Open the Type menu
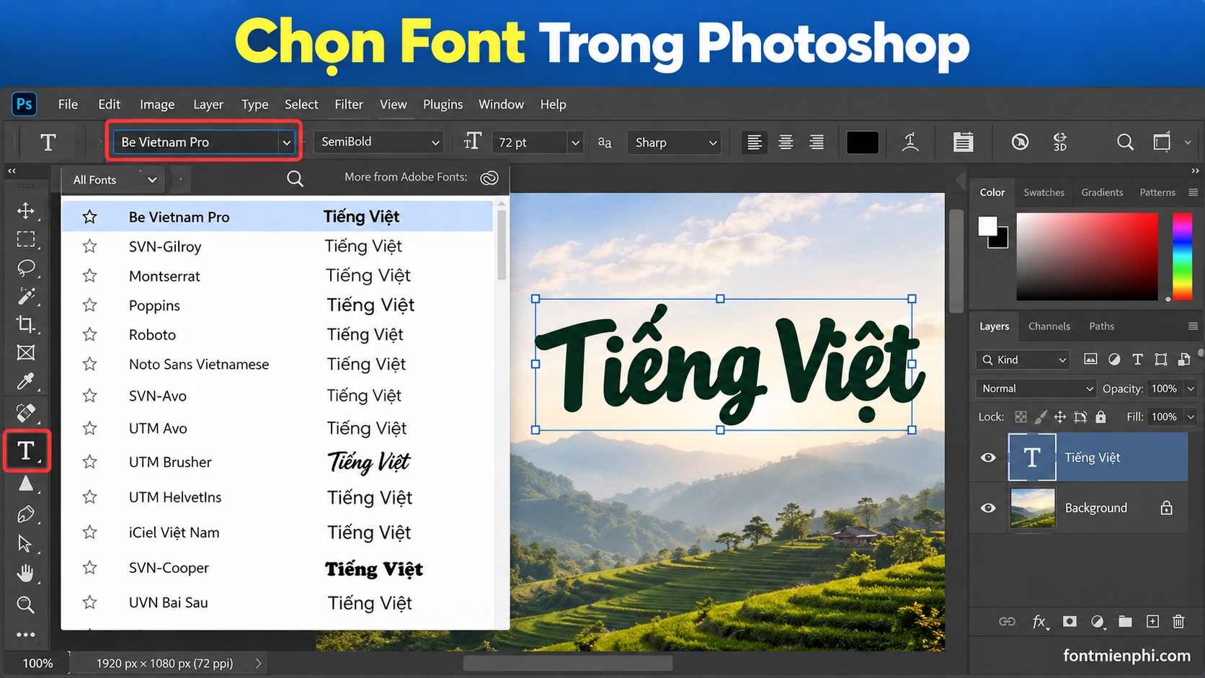Viewport: 1205px width, 678px height. click(254, 104)
